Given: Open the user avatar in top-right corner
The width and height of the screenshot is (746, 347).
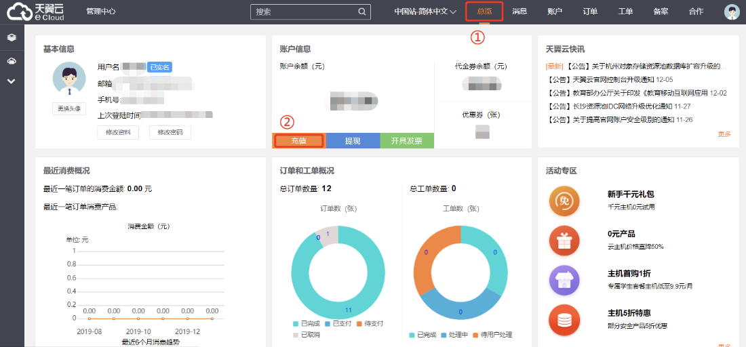Looking at the screenshot, I should [x=731, y=12].
